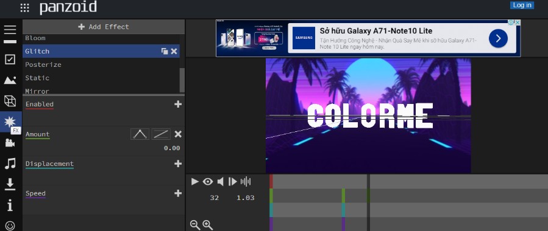Image resolution: width=548 pixels, height=231 pixels.
Task: Click the effects list scrollbar thumb
Action: 182,80
